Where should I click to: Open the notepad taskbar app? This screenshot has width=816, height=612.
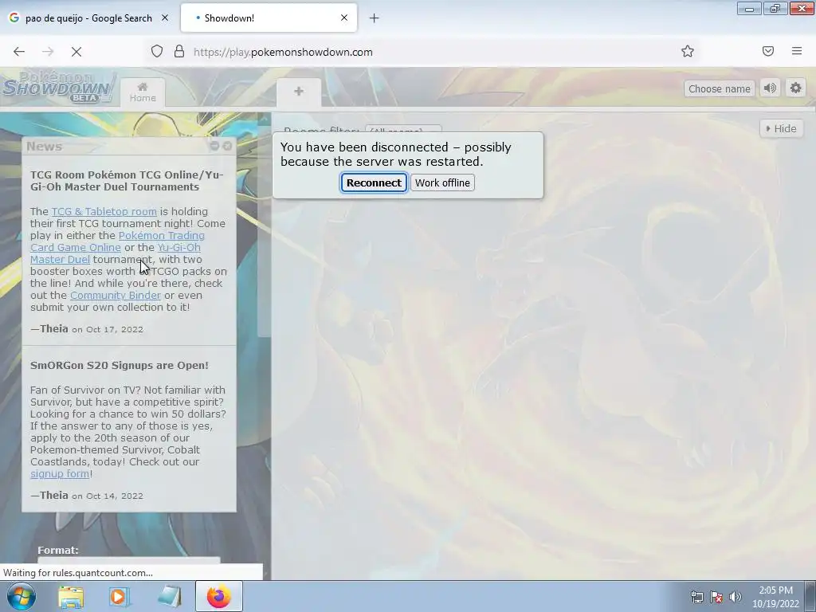(x=170, y=596)
